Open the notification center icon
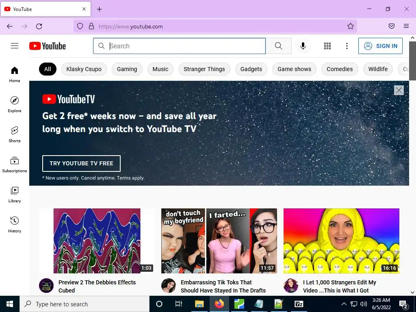Viewport: 416px width, 312px height. pyautogui.click(x=403, y=304)
